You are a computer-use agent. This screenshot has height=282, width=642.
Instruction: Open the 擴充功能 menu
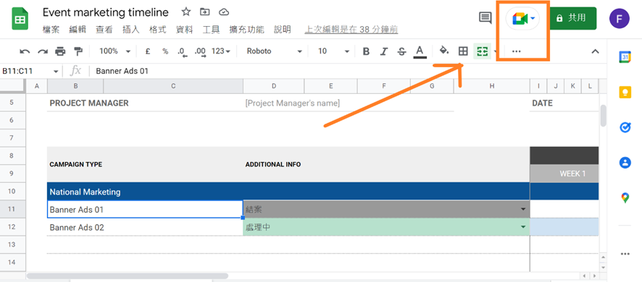click(x=246, y=30)
